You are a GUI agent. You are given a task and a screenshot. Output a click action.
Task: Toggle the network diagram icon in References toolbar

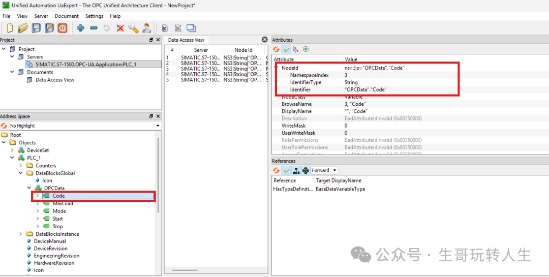pyautogui.click(x=306, y=171)
